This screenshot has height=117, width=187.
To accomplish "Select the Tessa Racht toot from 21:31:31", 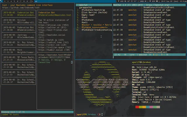I will [x=19, y=58].
